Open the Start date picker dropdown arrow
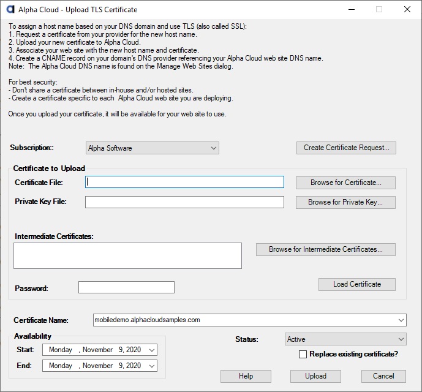 click(x=152, y=350)
